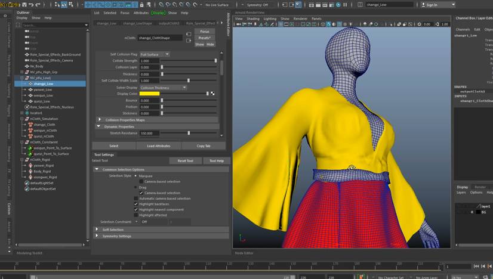Click the Load Attributes button
Viewport: 493px width, 279px height.
159,146
